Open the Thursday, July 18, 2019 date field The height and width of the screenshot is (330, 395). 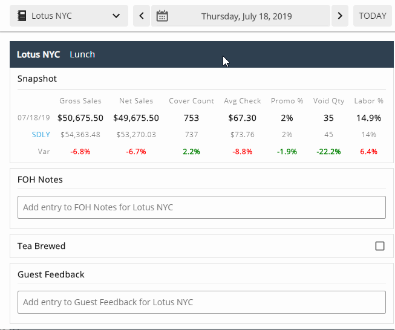pyautogui.click(x=246, y=16)
